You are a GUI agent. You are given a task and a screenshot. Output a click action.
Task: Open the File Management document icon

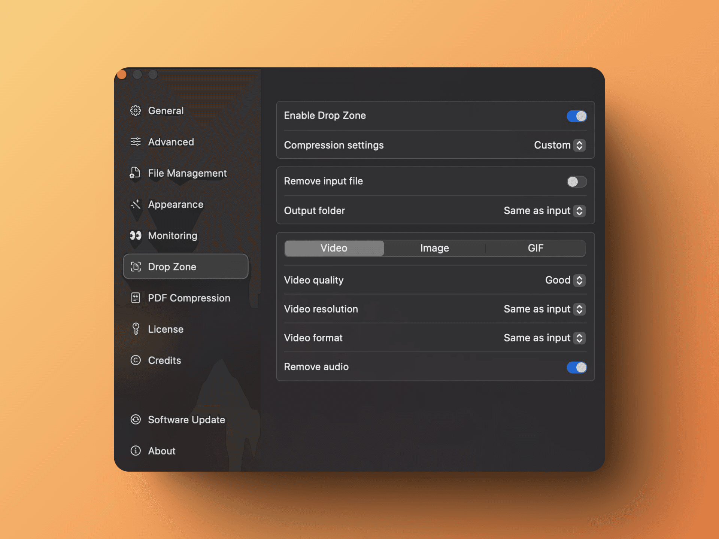[x=136, y=173]
